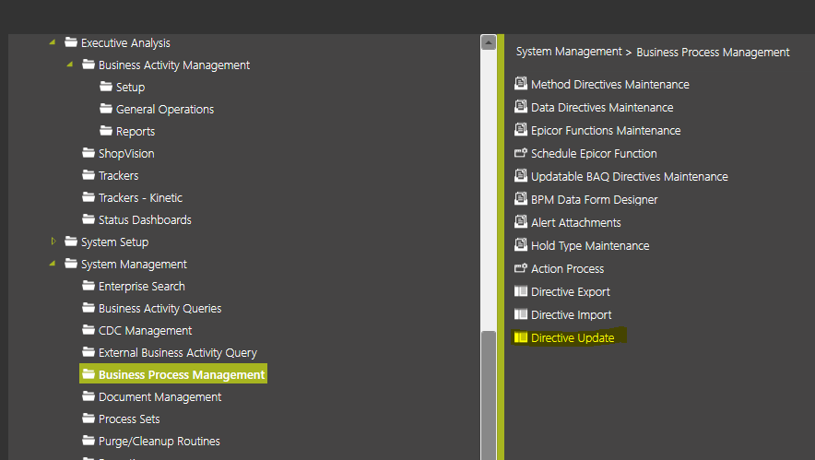Click the Trackers folder icon
Screen dimensions: 815x460
click(x=89, y=175)
